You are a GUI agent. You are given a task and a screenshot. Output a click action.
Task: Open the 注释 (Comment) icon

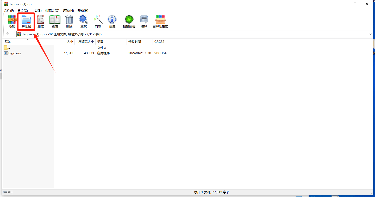click(x=144, y=20)
